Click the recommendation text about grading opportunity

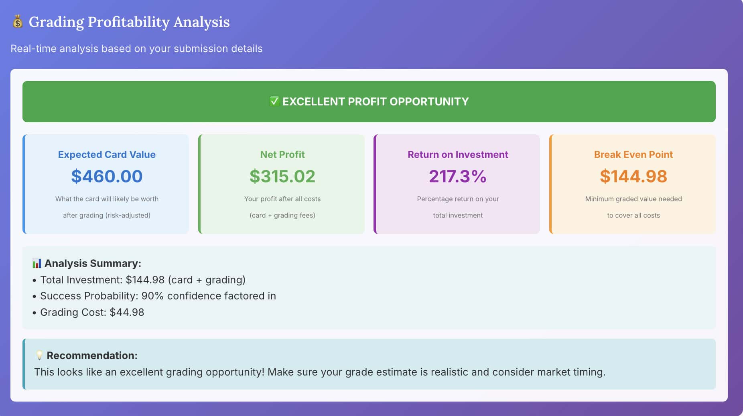click(x=320, y=372)
